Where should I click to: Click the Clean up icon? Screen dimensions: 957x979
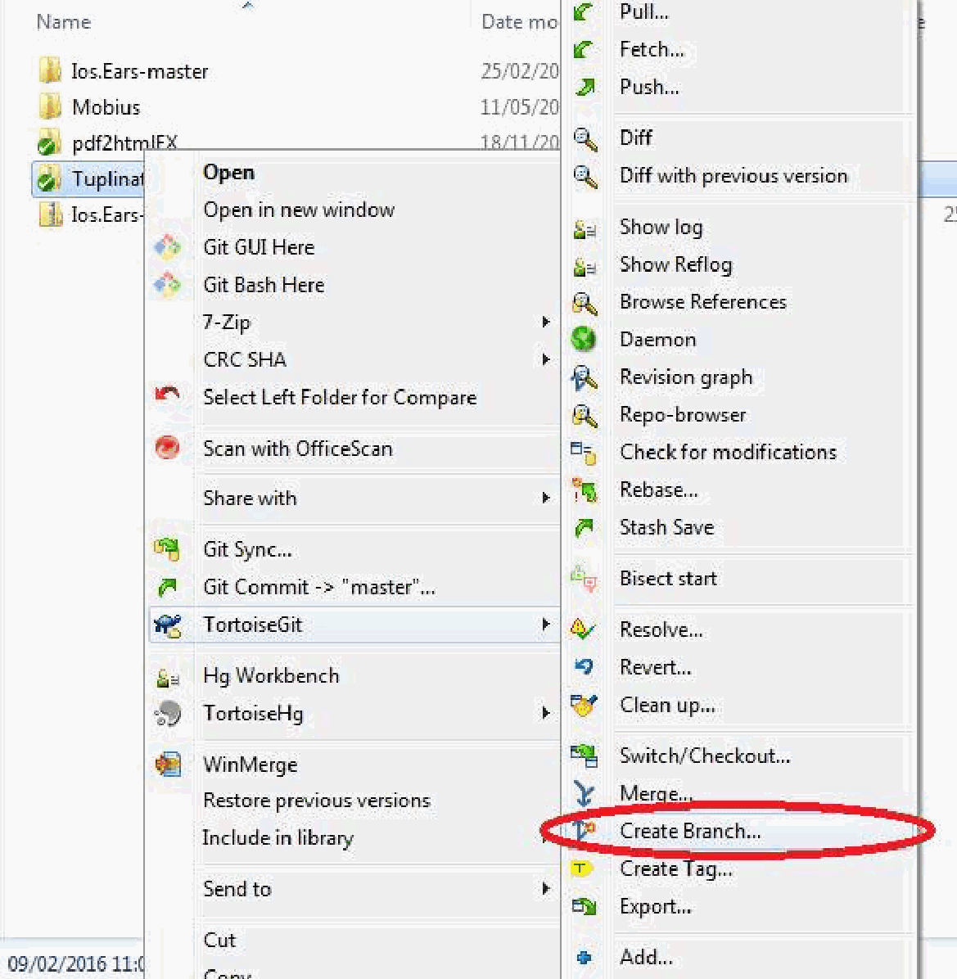584,705
